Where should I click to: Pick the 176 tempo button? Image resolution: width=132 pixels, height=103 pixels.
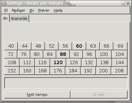pos(58,71)
